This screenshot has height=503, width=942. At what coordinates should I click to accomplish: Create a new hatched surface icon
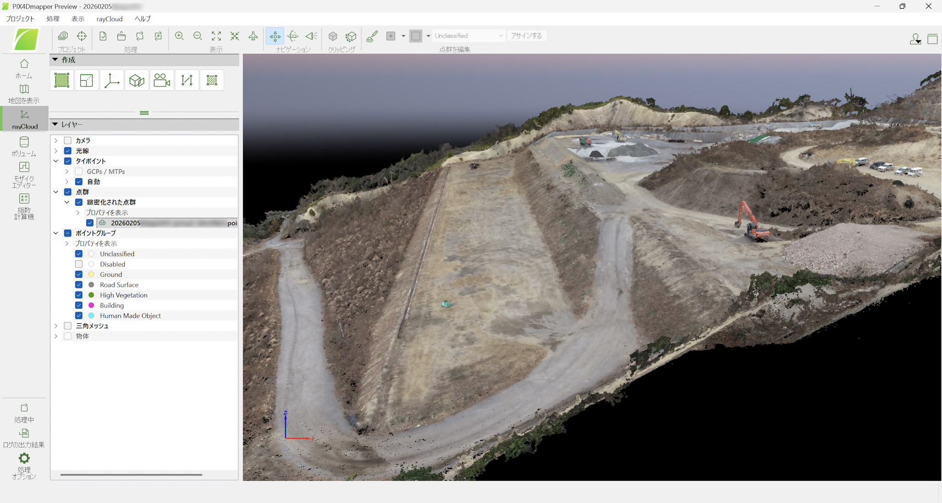(212, 80)
